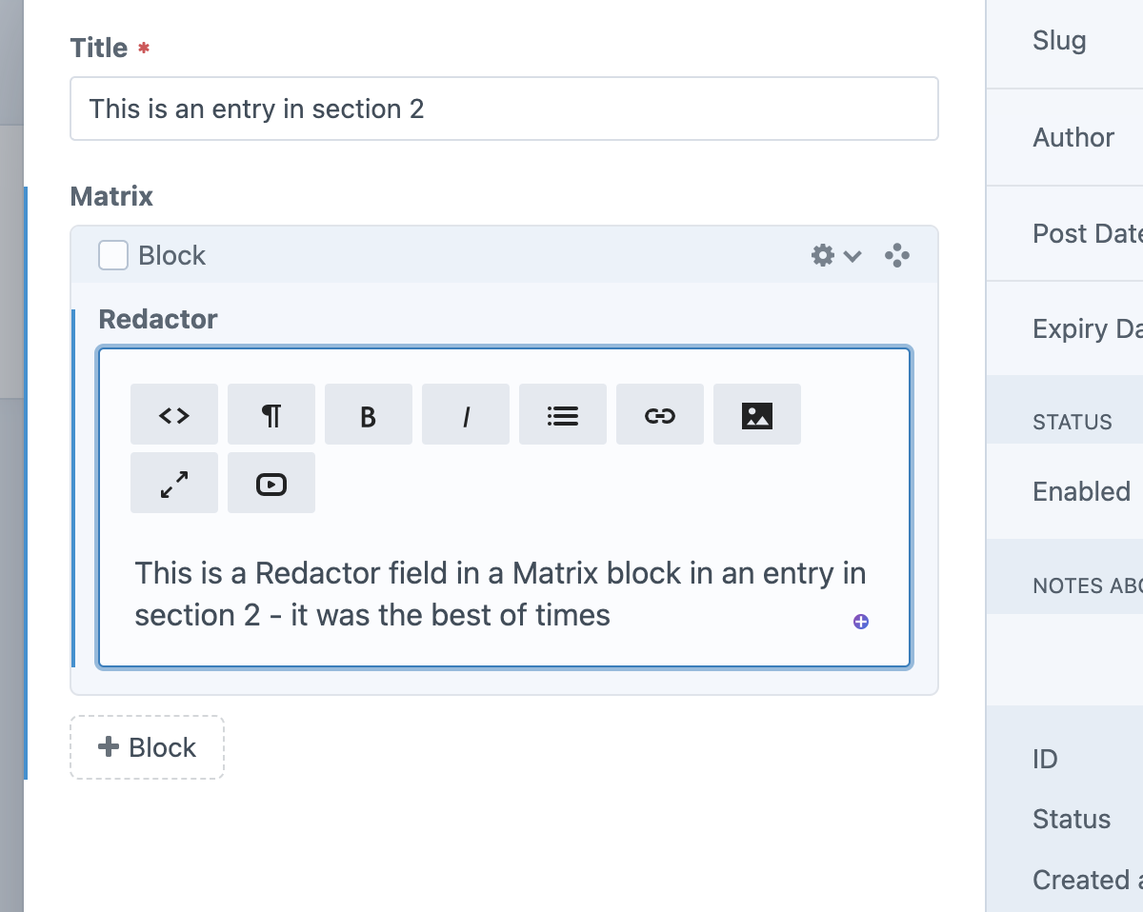
Task: Grab the block reorder handle icon
Action: pos(896,255)
